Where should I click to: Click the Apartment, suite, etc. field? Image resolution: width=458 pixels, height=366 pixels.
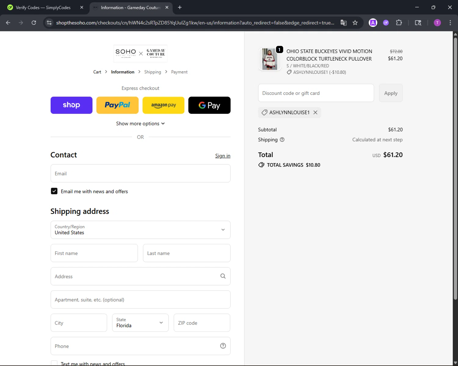(140, 300)
